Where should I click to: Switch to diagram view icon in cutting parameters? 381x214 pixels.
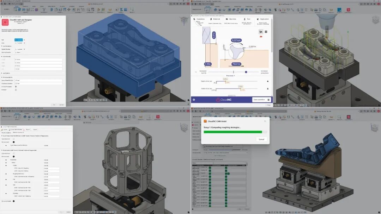pyautogui.click(x=261, y=32)
